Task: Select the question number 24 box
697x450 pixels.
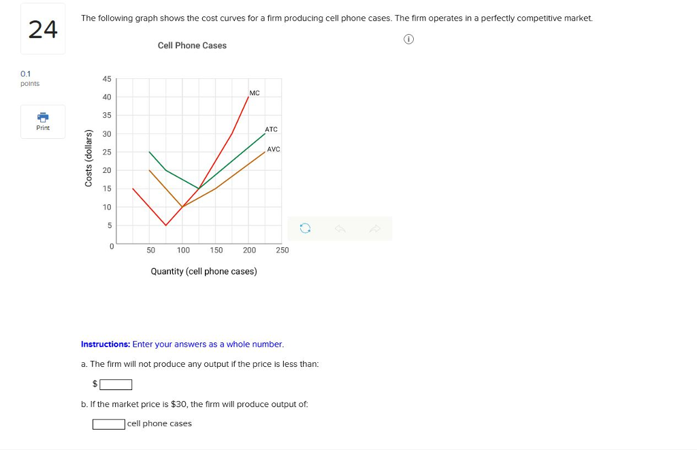Action: tap(42, 28)
